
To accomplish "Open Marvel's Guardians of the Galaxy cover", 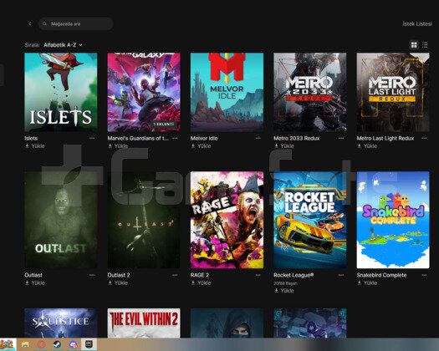I will click(x=144, y=92).
